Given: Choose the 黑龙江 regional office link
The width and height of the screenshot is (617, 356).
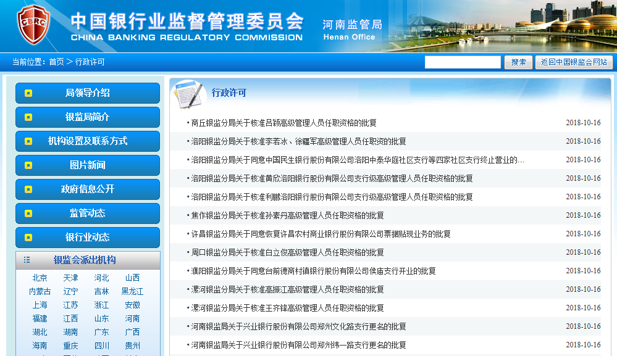Looking at the screenshot, I should tap(132, 292).
